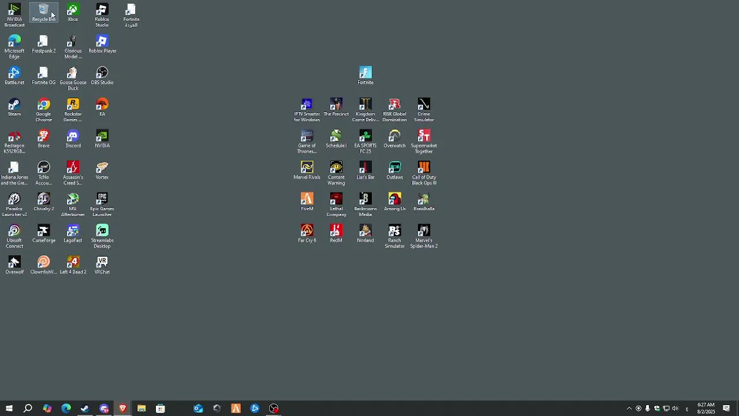Open the microphone tray icon
This screenshot has width=739, height=416.
coord(648,408)
